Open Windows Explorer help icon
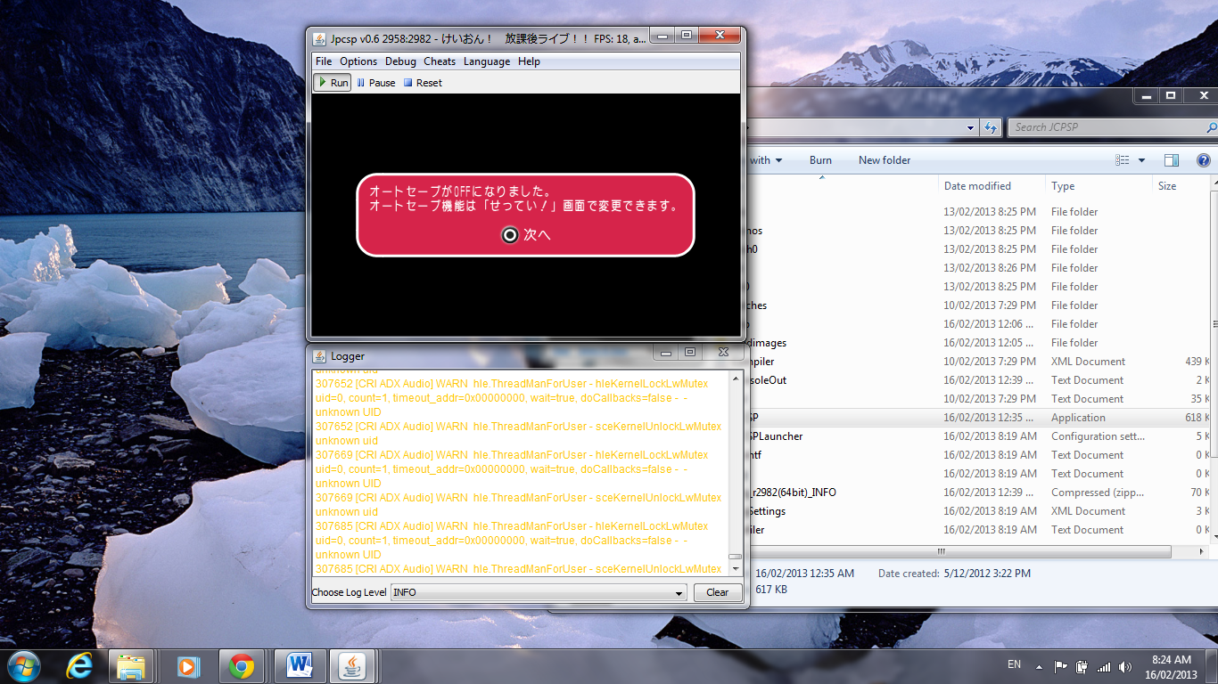 point(1203,160)
